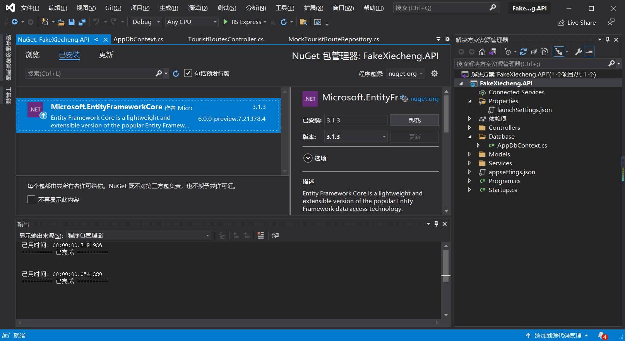This screenshot has height=341, width=625.
Task: Click the Open File folder icon
Action: [x=61, y=22]
